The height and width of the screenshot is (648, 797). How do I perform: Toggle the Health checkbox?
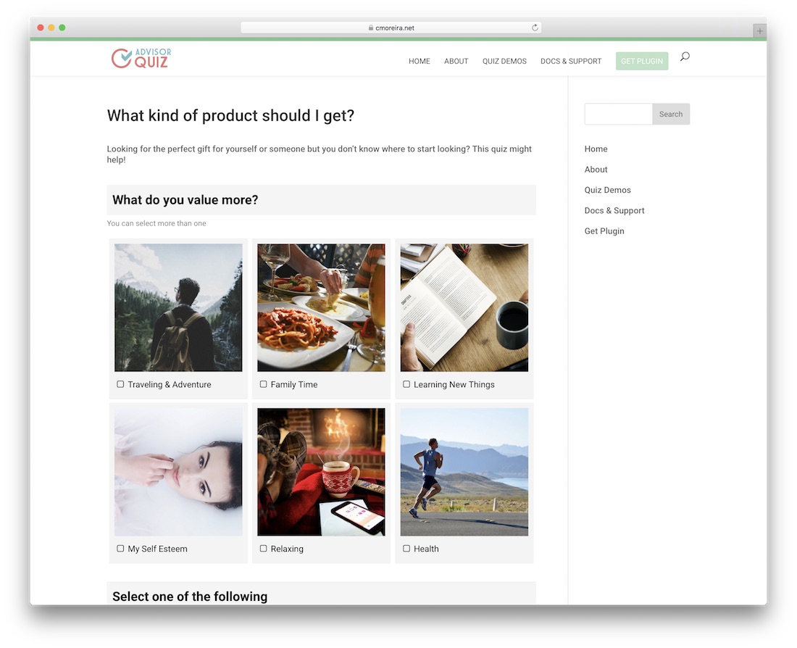[x=406, y=548]
